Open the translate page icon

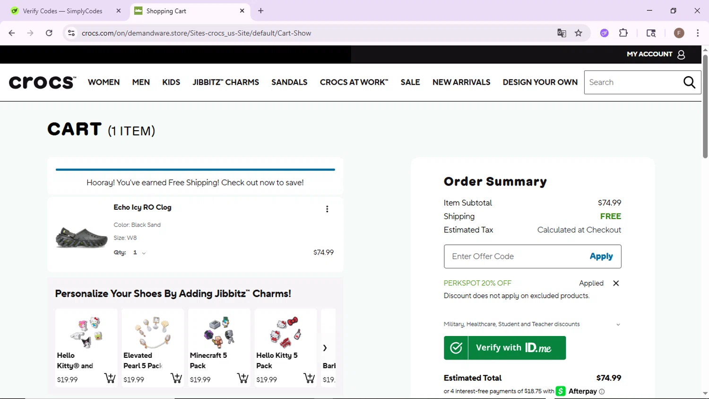click(562, 33)
